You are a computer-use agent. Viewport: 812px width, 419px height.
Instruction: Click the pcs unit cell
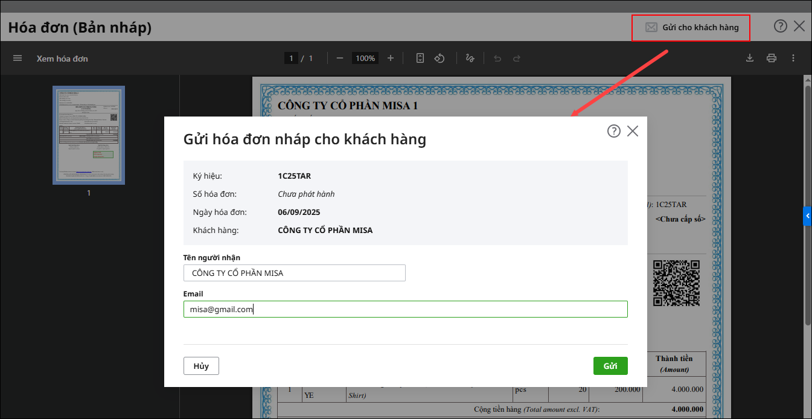coord(520,389)
